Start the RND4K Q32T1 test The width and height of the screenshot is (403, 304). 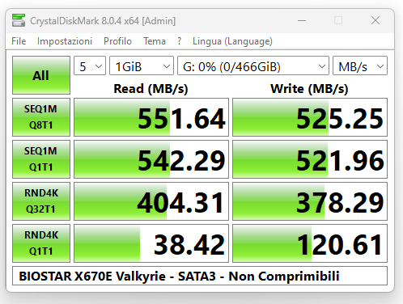(41, 201)
